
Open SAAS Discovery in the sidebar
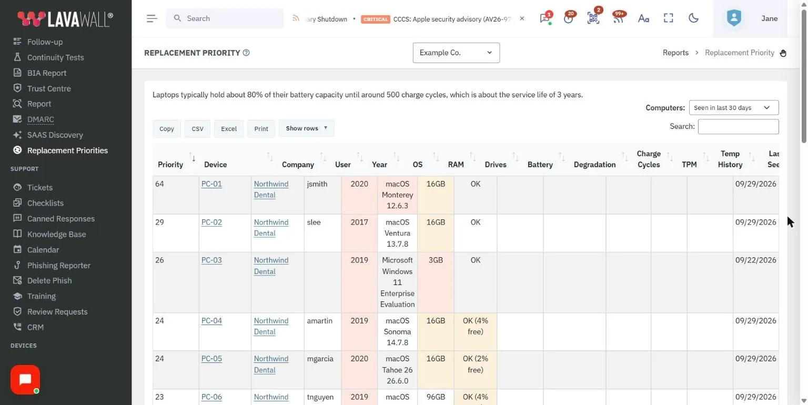click(55, 135)
